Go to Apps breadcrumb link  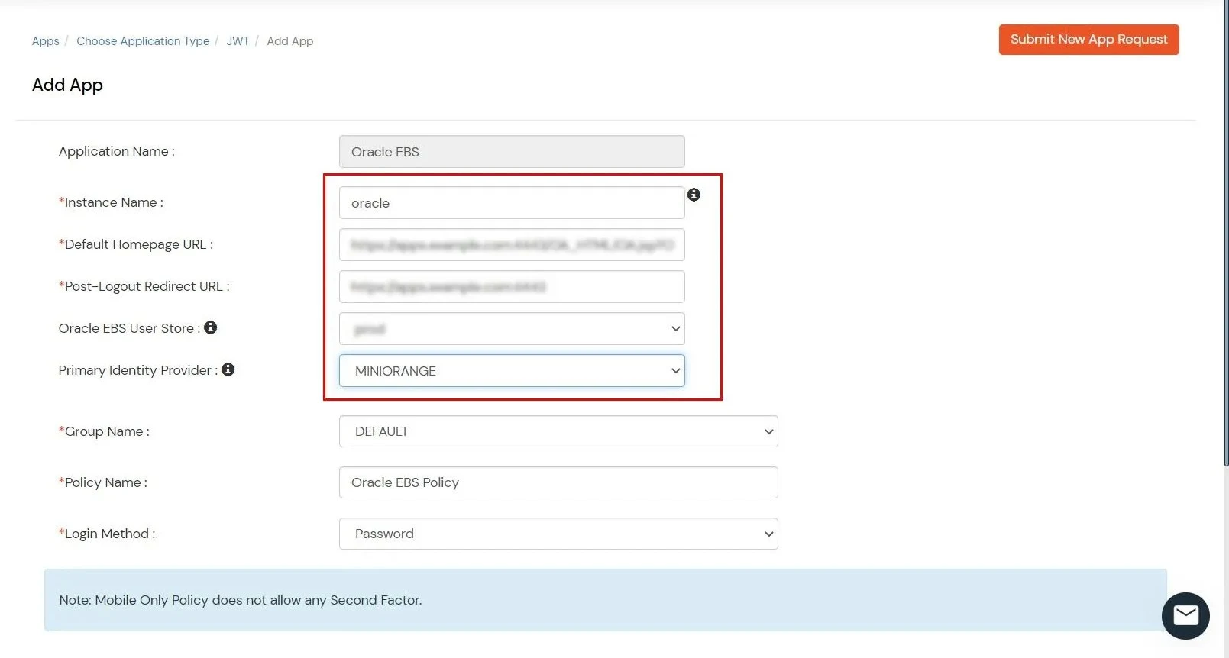(46, 41)
